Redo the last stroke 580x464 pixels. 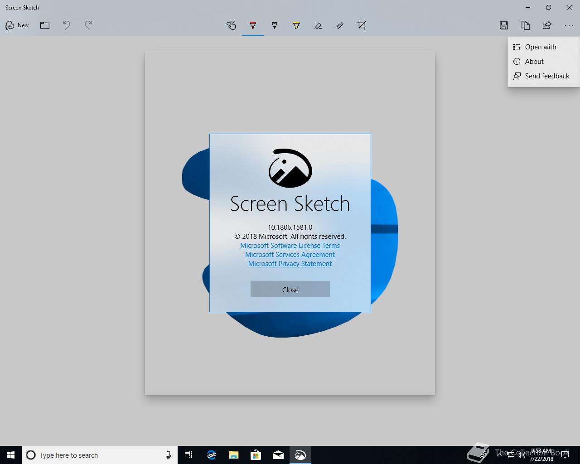[88, 25]
